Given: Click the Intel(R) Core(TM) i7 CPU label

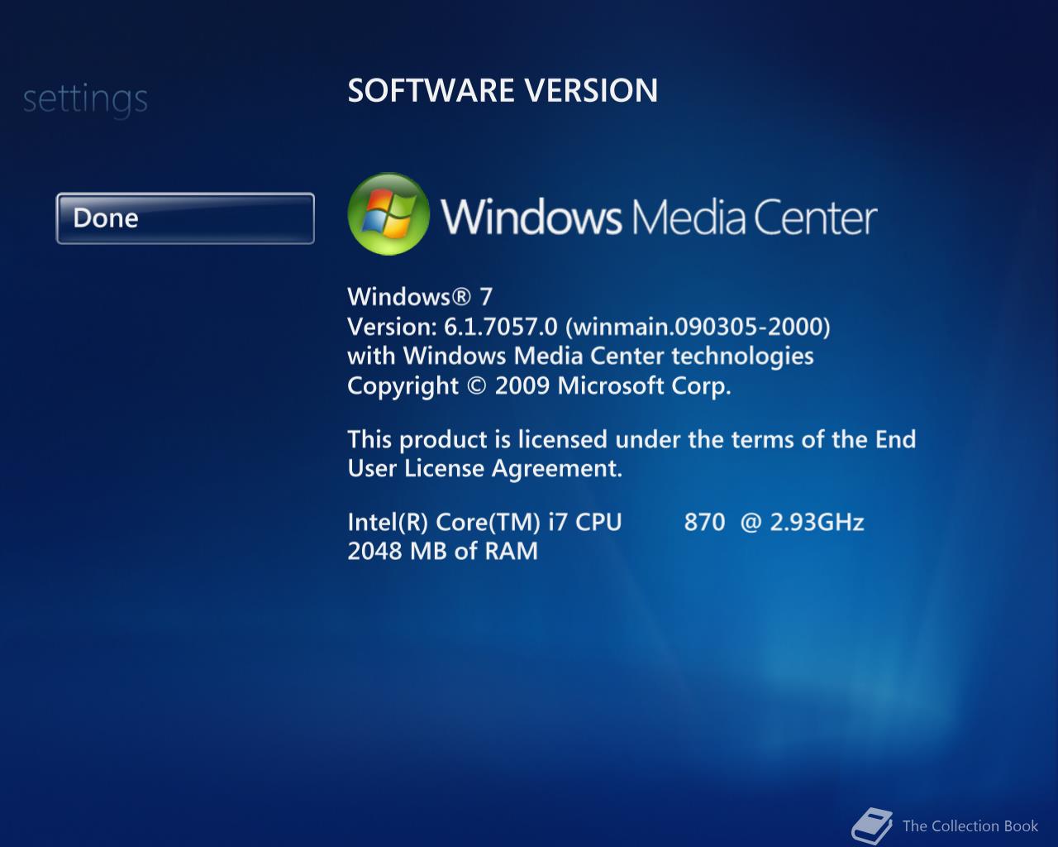Looking at the screenshot, I should tap(484, 522).
